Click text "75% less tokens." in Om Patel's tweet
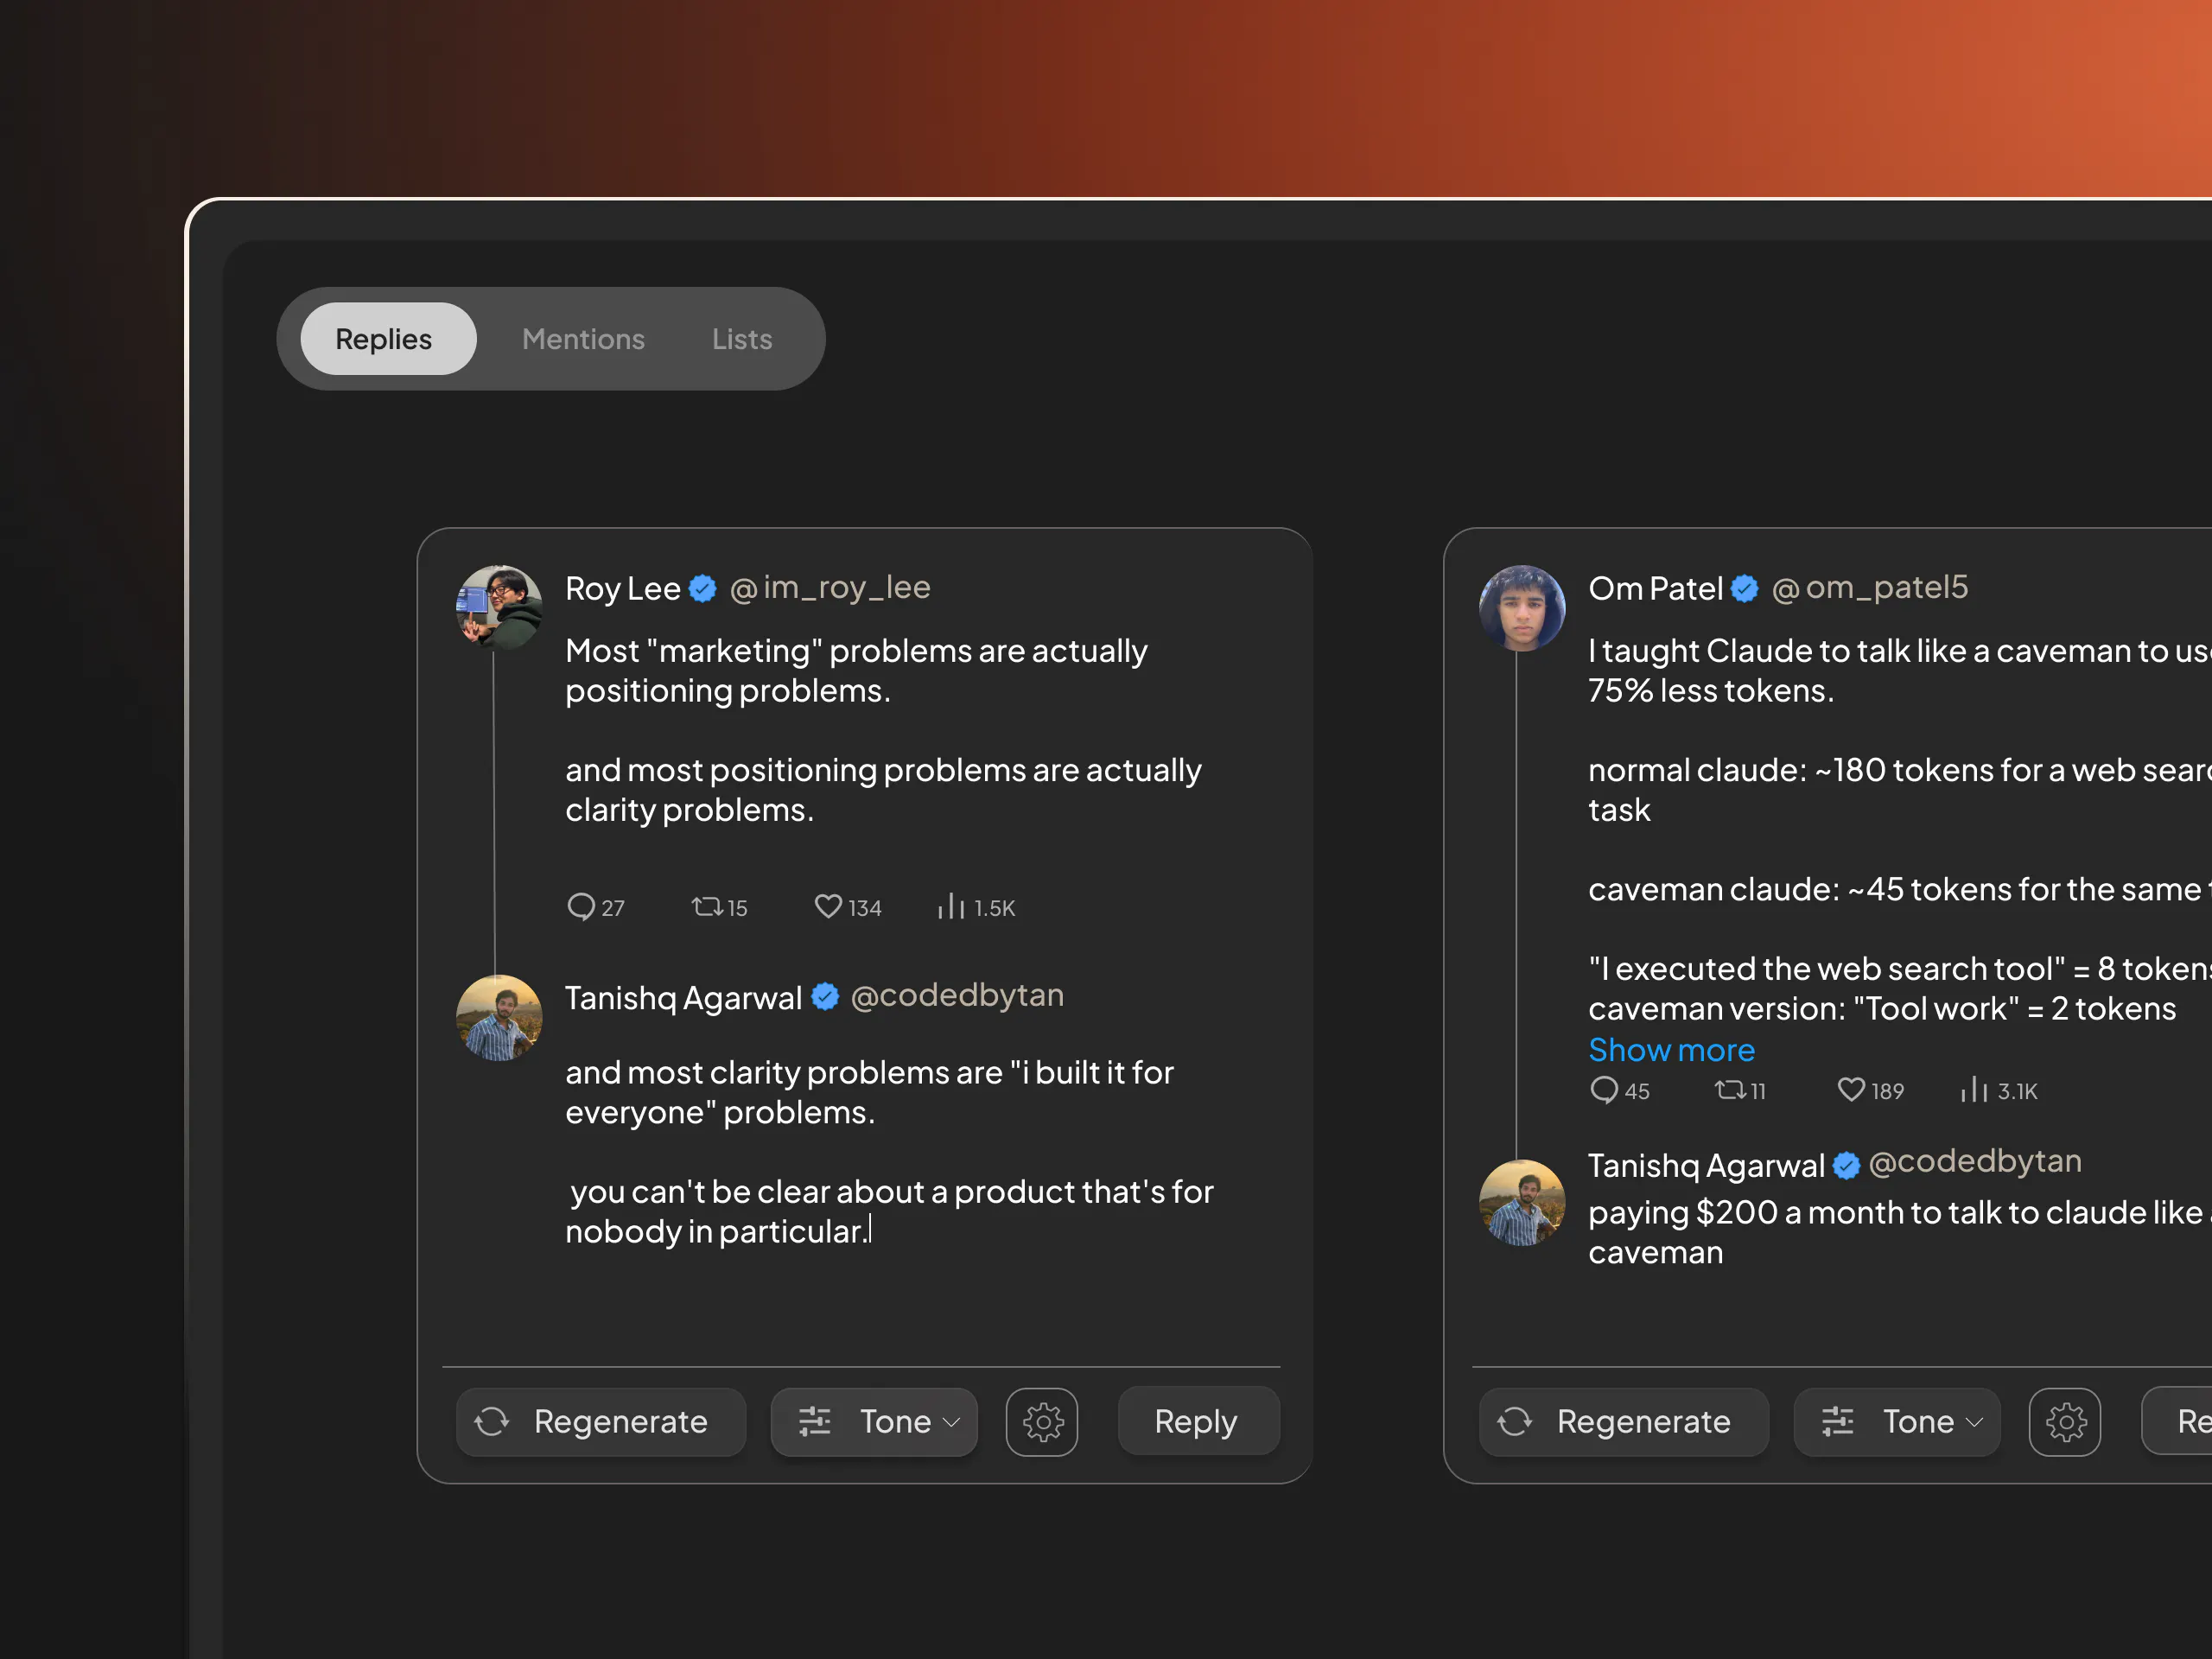The width and height of the screenshot is (2212, 1659). (1711, 691)
